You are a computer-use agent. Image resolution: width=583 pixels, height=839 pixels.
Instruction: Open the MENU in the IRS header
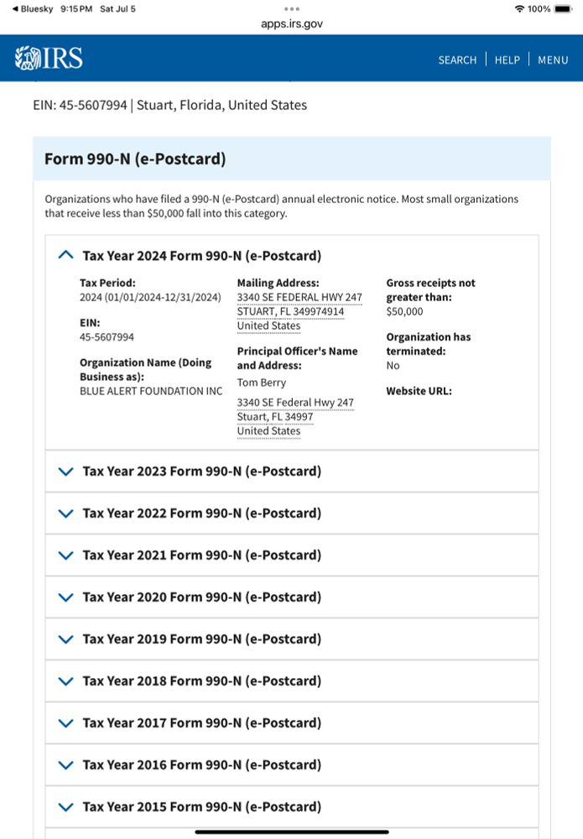click(x=553, y=60)
